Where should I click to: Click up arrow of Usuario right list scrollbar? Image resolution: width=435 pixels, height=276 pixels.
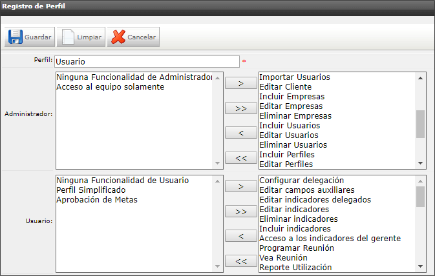click(x=420, y=181)
